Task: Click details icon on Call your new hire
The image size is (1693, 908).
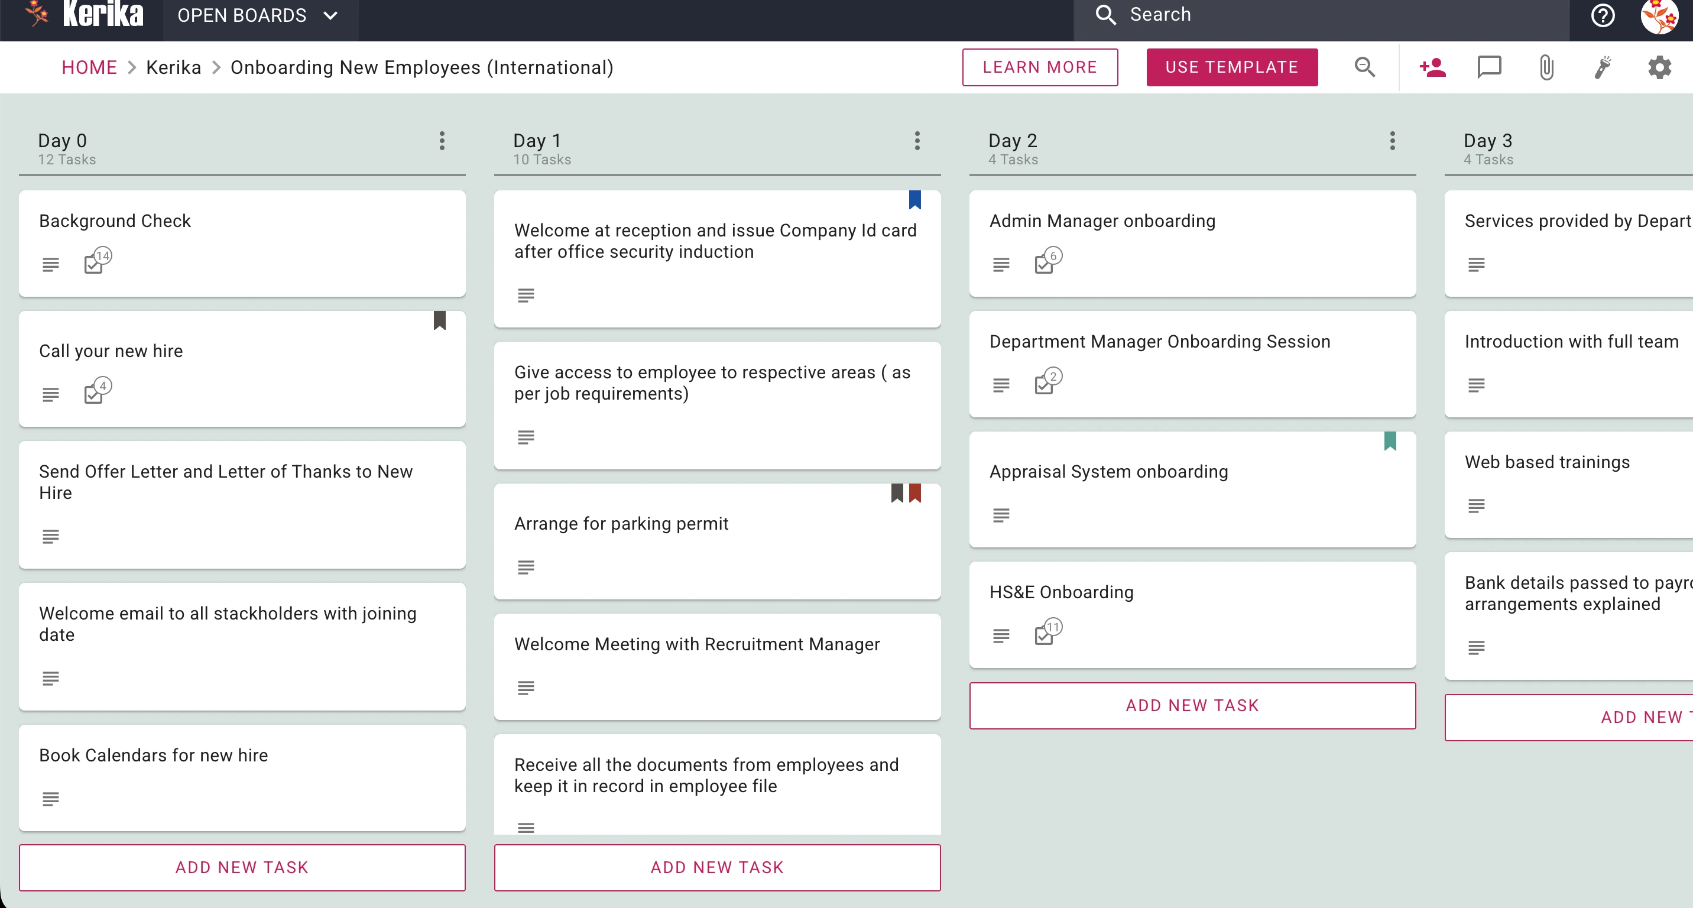Action: (x=51, y=394)
